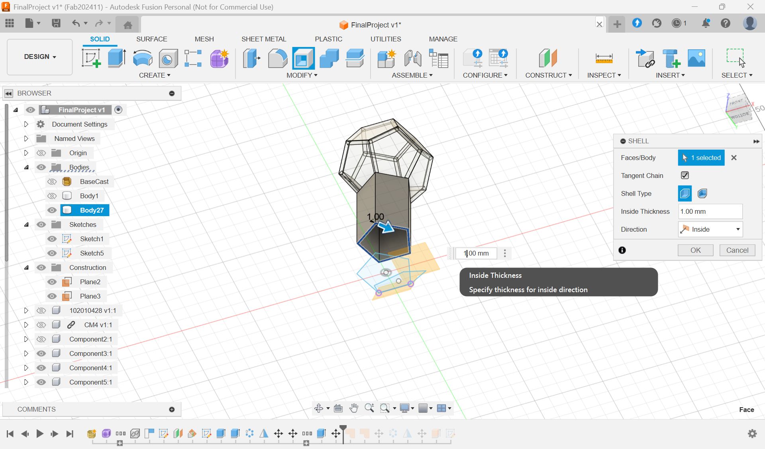The height and width of the screenshot is (449, 765).
Task: Open a new design tab with plus
Action: [617, 24]
